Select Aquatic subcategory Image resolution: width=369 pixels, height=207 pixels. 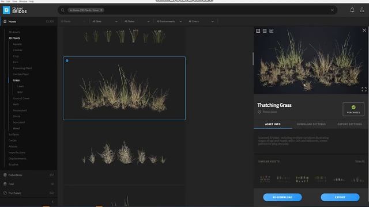coord(17,44)
